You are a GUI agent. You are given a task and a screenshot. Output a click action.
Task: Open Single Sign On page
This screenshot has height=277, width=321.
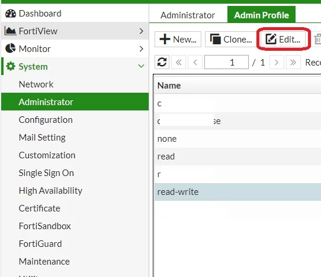click(75, 173)
